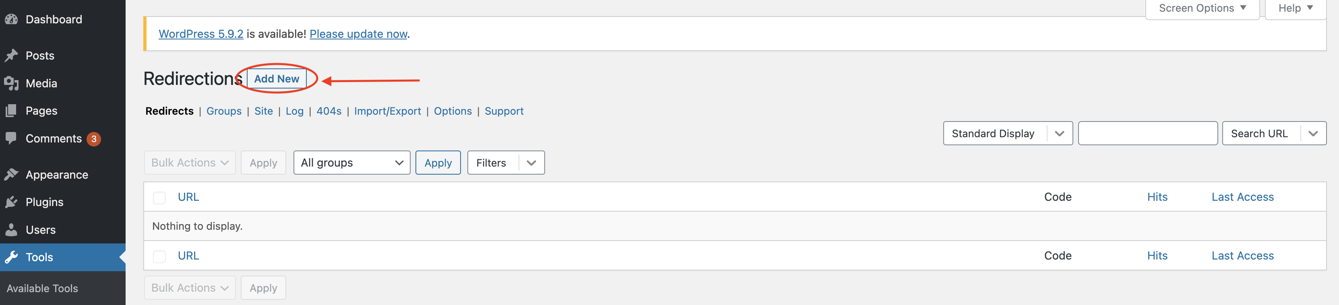Expand the Screen Options panel
Viewport: 1339px width, 305px height.
[x=1202, y=8]
